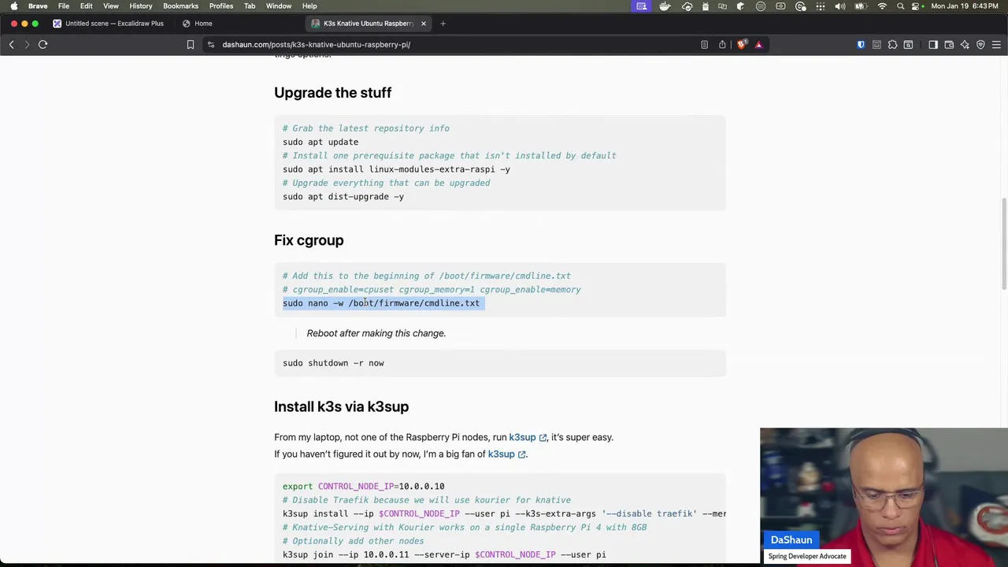
Task: Click 'Reboot after making this change.' note
Action: [376, 333]
